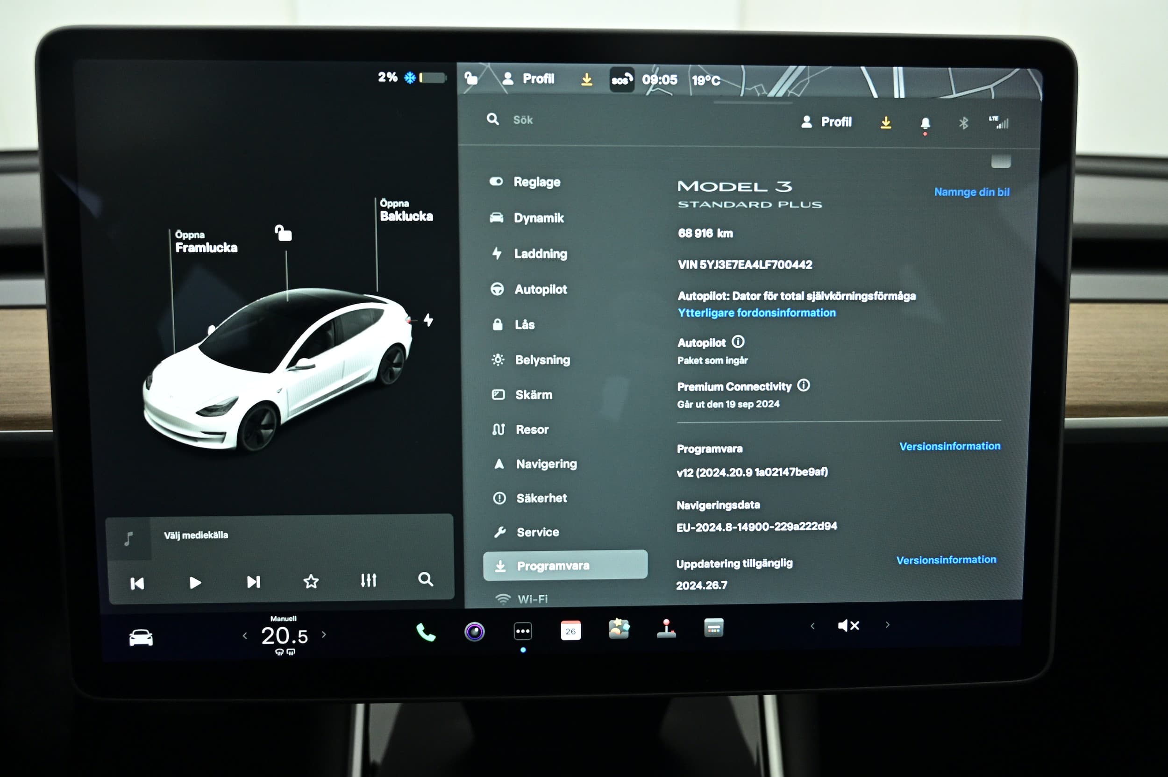Toggle the car door lock icon above vehicle
Viewport: 1168px width, 777px height.
coord(284,233)
